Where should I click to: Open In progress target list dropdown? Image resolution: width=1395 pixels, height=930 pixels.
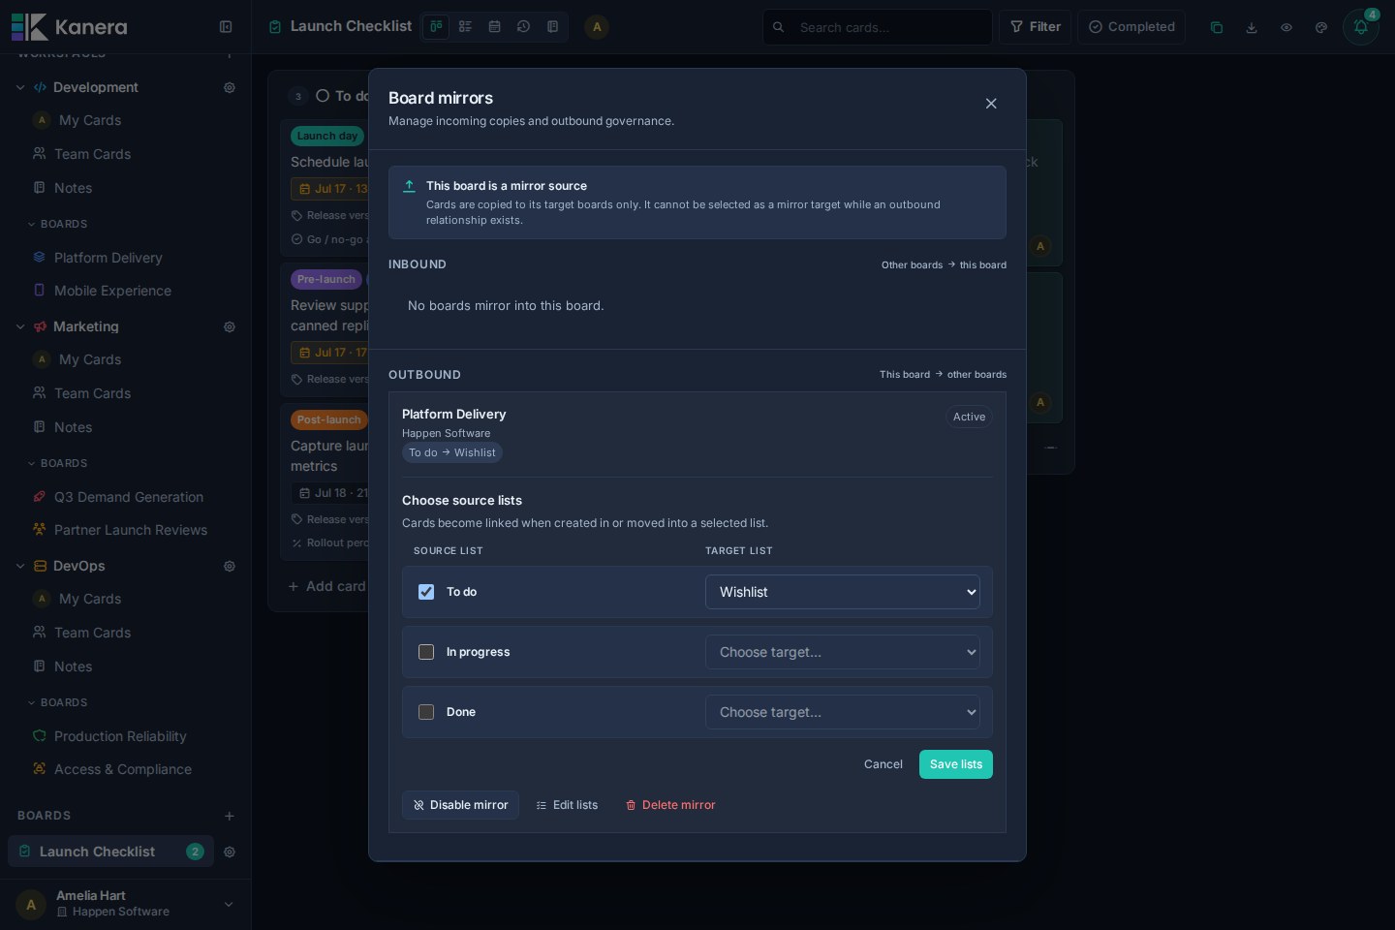843,652
